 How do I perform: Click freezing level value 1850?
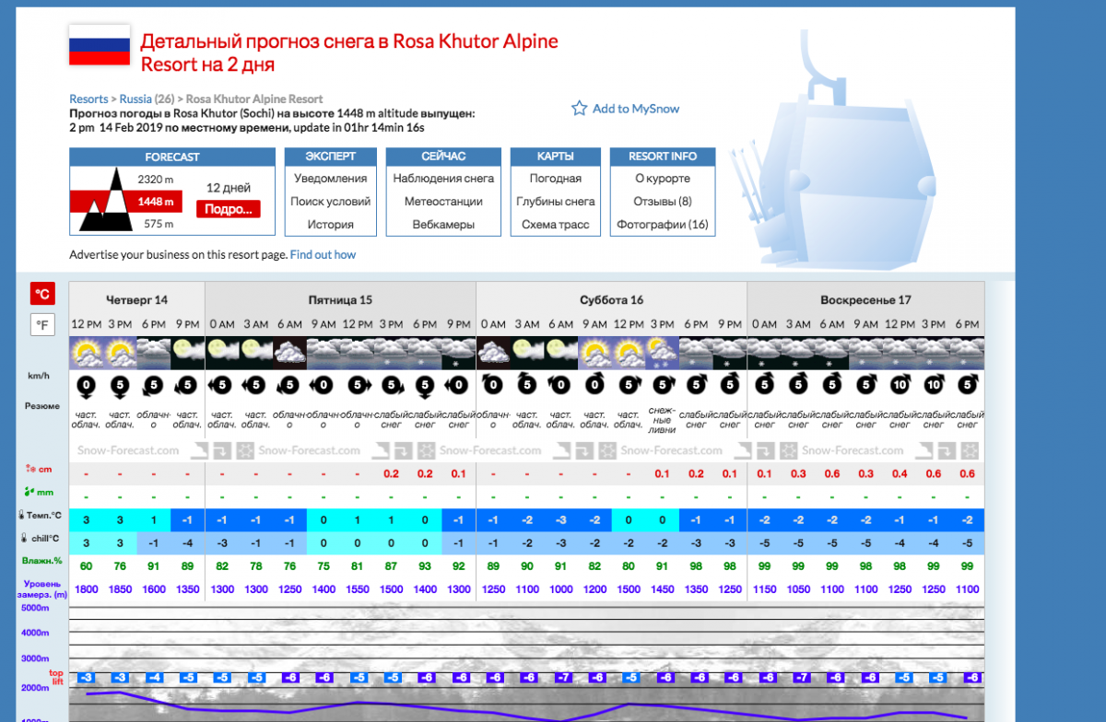(x=120, y=589)
